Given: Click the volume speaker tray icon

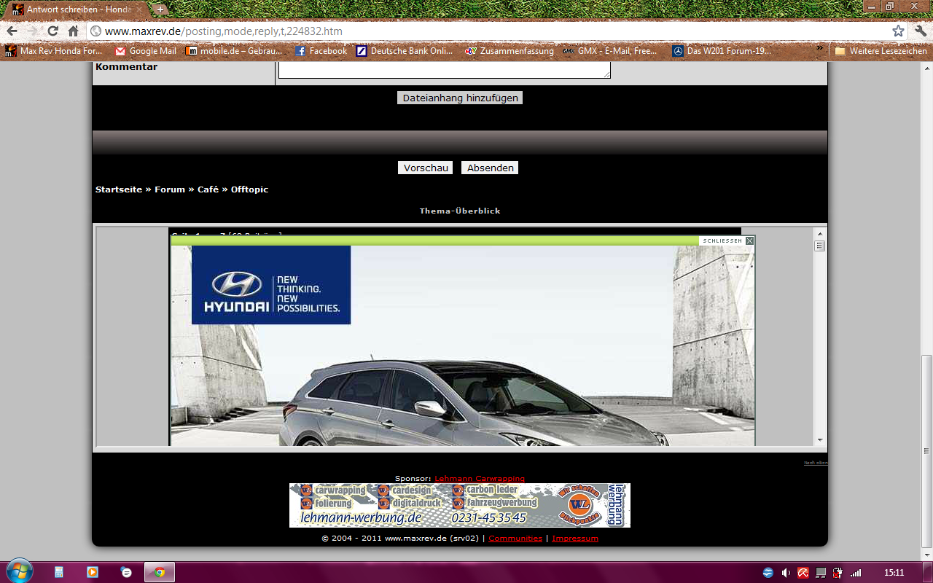Looking at the screenshot, I should pyautogui.click(x=786, y=572).
